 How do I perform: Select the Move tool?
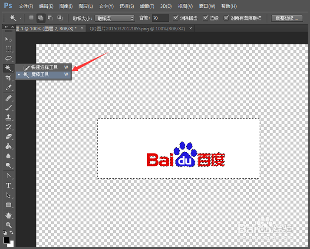click(x=8, y=39)
